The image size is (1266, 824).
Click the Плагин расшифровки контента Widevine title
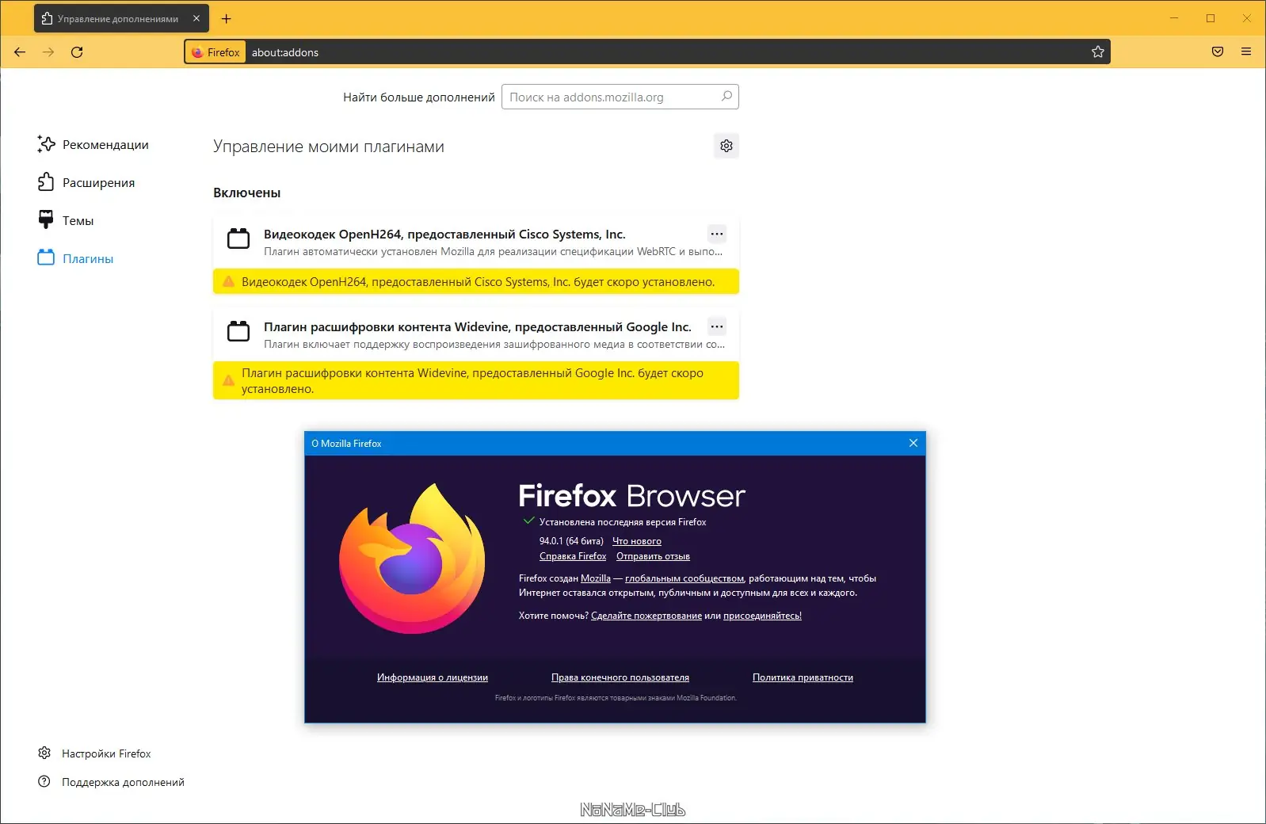[478, 327]
